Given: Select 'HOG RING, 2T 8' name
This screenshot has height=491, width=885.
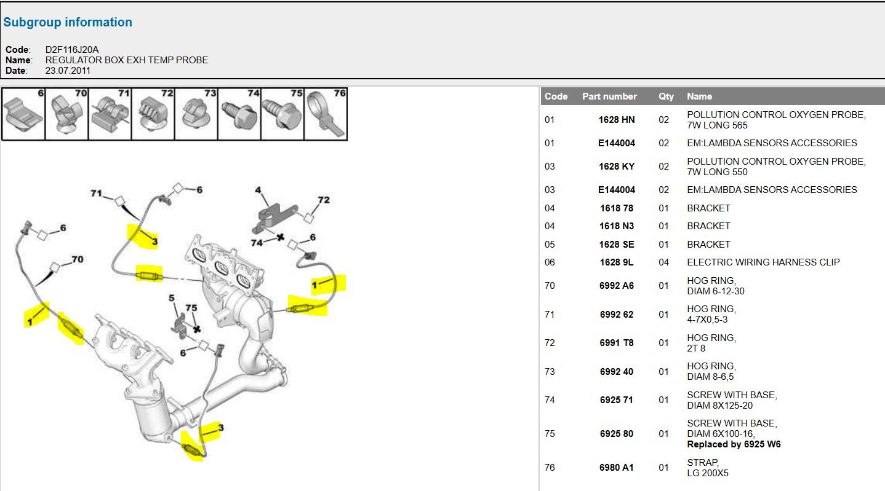Looking at the screenshot, I should [x=711, y=343].
